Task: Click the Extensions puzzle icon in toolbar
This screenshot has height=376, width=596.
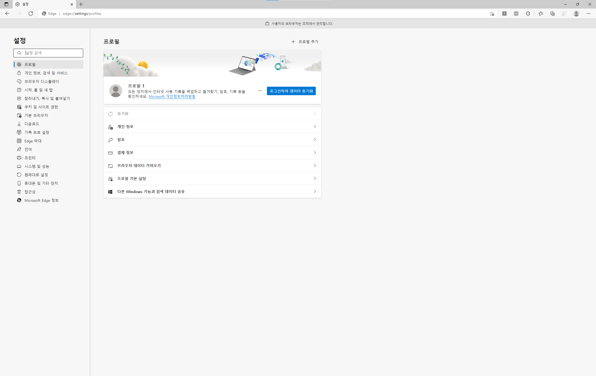Action: click(528, 14)
